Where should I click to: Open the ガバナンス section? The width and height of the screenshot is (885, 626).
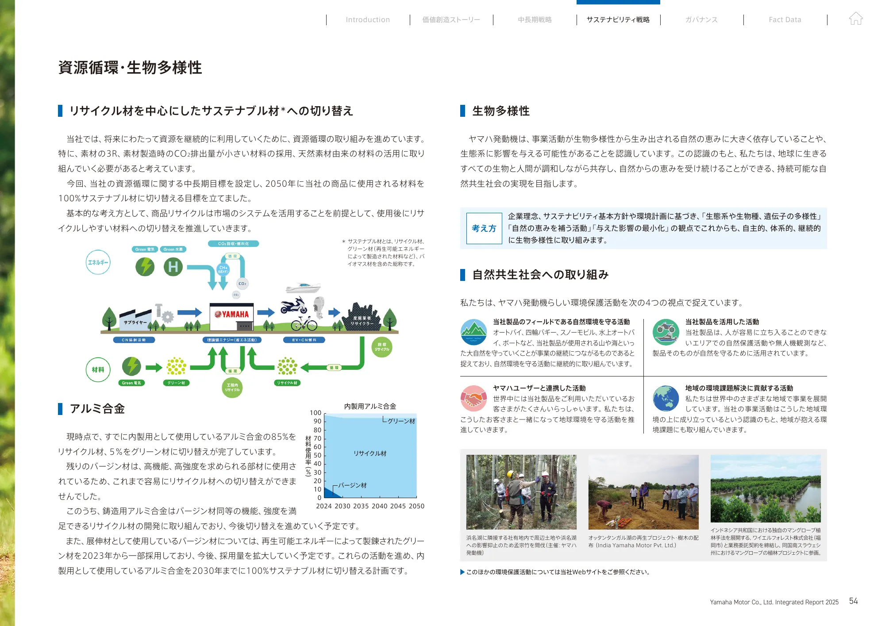coord(702,19)
